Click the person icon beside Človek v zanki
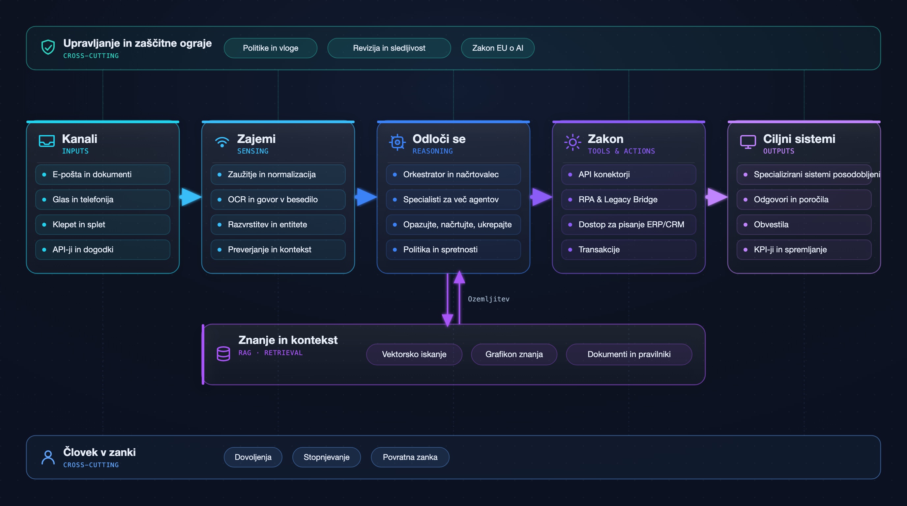This screenshot has height=506, width=907. click(x=48, y=457)
